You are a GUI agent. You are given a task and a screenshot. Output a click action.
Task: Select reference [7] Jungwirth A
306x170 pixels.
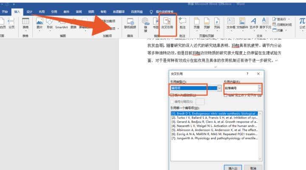tap(214, 138)
